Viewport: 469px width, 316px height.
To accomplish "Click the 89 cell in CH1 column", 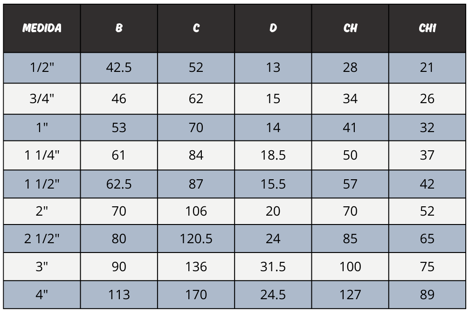I will pyautogui.click(x=428, y=295).
